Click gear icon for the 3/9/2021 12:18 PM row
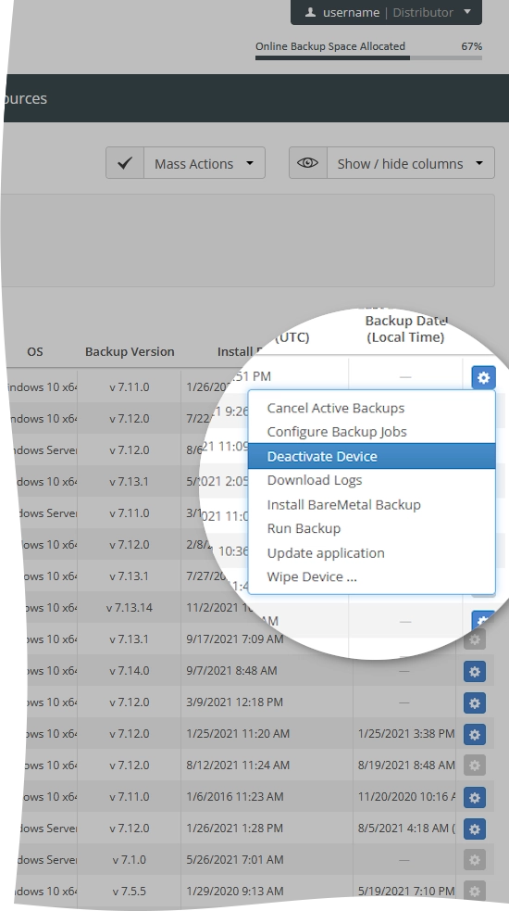 (474, 703)
